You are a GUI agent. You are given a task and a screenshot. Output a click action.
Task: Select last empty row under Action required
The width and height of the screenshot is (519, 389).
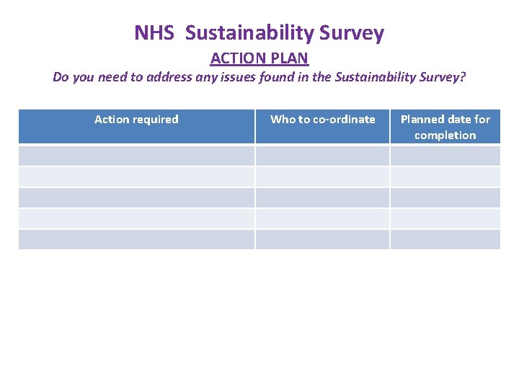(x=136, y=239)
